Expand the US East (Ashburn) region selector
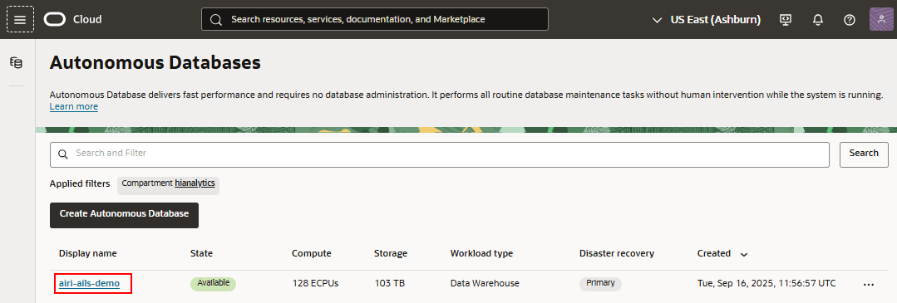The image size is (897, 303). coord(707,19)
